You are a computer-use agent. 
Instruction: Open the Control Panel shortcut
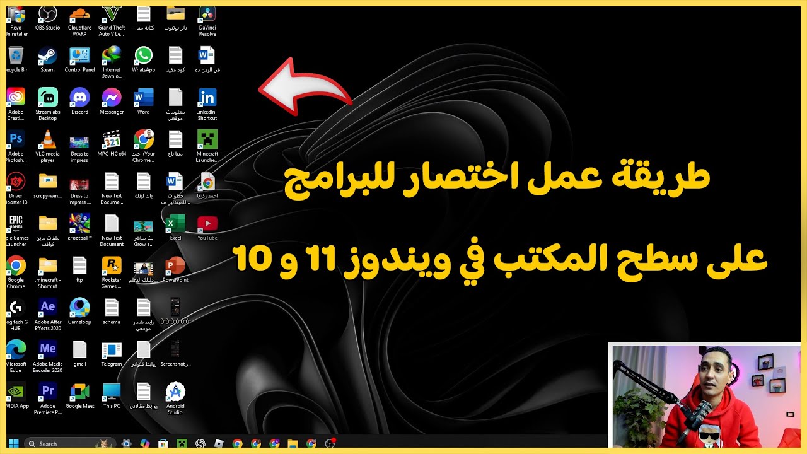[x=79, y=61]
